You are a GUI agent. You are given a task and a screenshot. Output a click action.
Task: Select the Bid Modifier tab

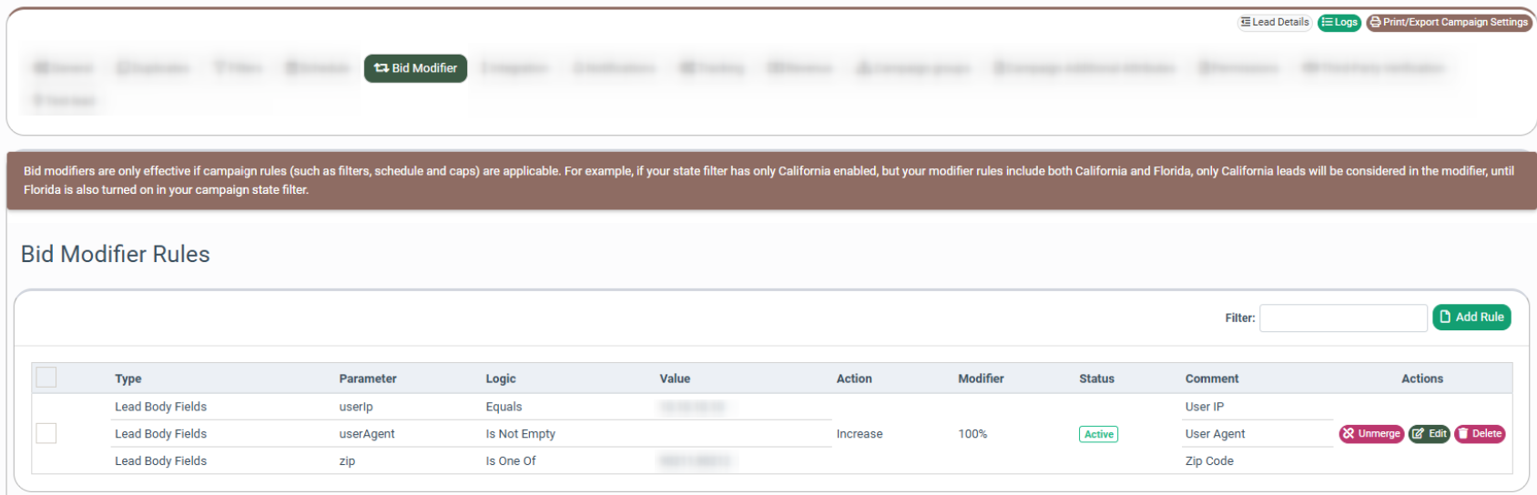point(416,68)
